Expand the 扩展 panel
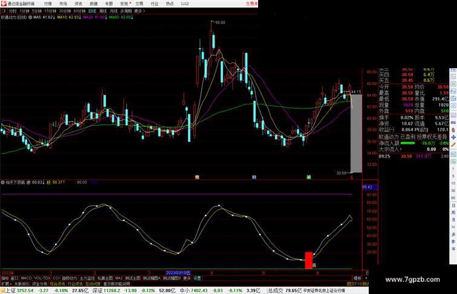Viewport: 457px width, 294px height. coord(6,284)
